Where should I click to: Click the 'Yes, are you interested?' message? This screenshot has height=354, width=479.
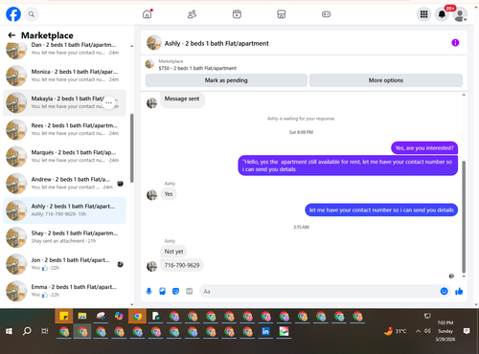424,148
